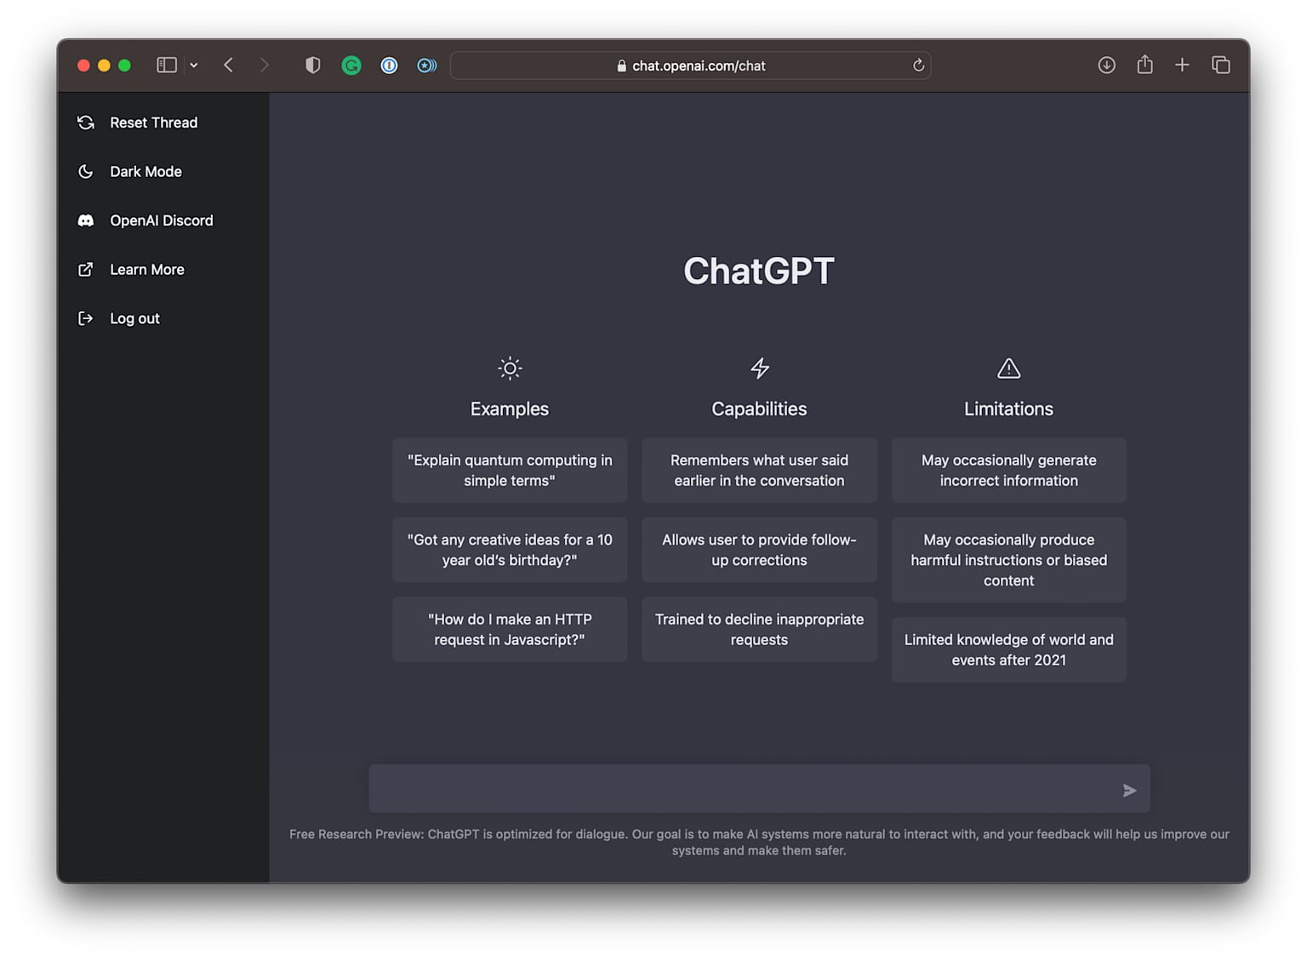1307x959 pixels.
Task: Click the chat.openai.com/chat address bar
Action: [x=690, y=66]
